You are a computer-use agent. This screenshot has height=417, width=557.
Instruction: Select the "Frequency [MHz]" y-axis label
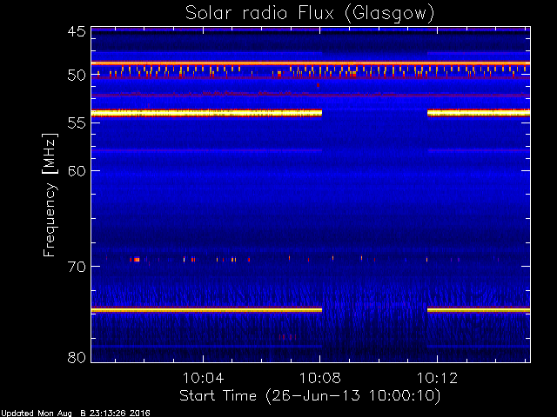pyautogui.click(x=50, y=195)
